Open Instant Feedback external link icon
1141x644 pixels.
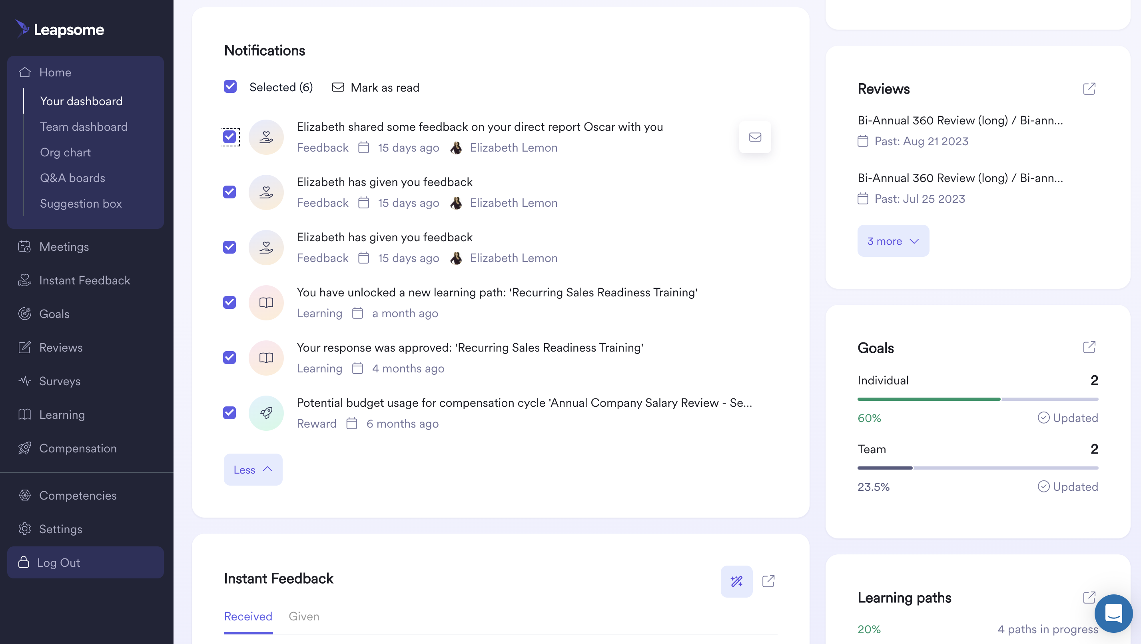tap(768, 581)
